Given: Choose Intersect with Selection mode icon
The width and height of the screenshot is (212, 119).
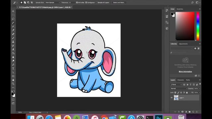Looking at the screenshot, I should [x=32, y=3].
